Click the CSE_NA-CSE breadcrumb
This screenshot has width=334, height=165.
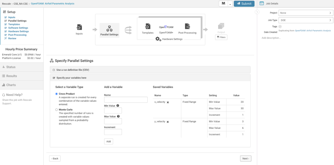point(21,4)
